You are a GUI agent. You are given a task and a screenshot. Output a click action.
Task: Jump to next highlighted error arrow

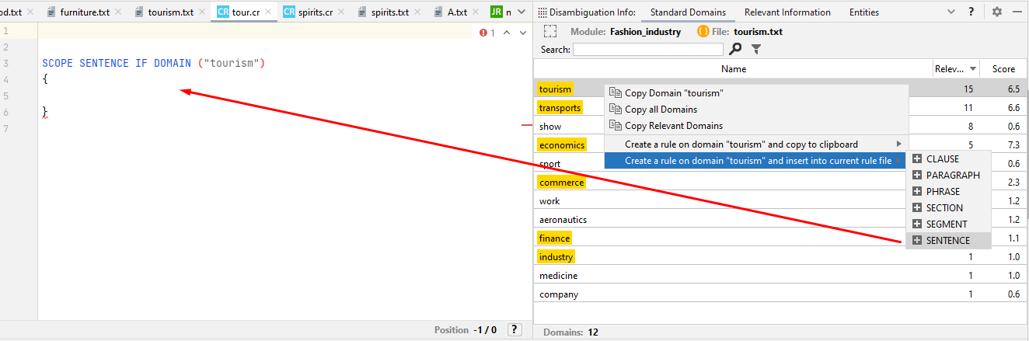click(x=523, y=33)
